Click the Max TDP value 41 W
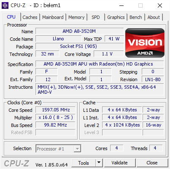This screenshot has height=169, width=170. coord(114,39)
